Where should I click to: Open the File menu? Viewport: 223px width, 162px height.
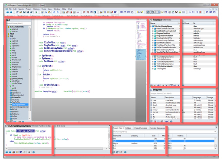click(x=10, y=9)
